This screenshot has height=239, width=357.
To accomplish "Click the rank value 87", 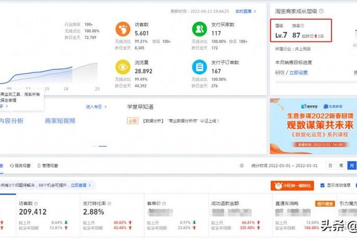I will tap(296, 35).
